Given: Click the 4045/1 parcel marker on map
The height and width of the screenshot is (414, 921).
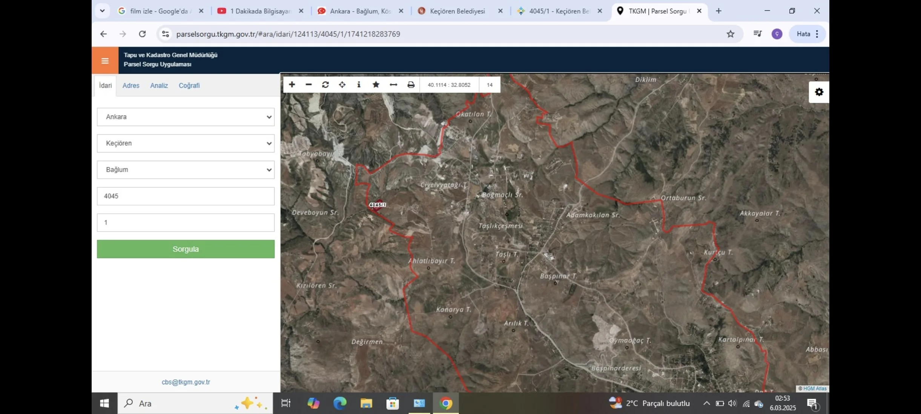Looking at the screenshot, I should tap(378, 205).
